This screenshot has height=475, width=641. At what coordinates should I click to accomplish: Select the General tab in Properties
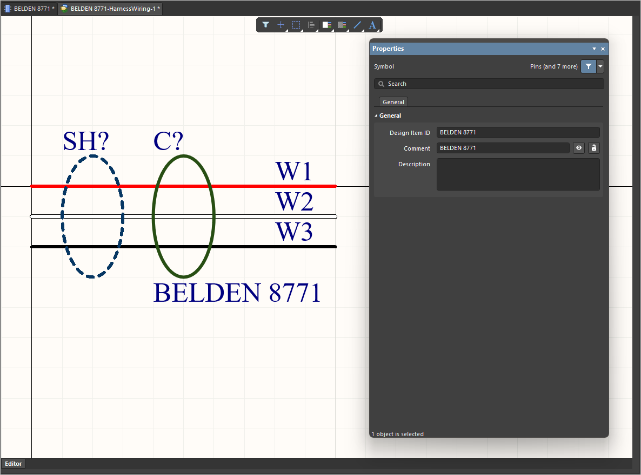click(393, 102)
